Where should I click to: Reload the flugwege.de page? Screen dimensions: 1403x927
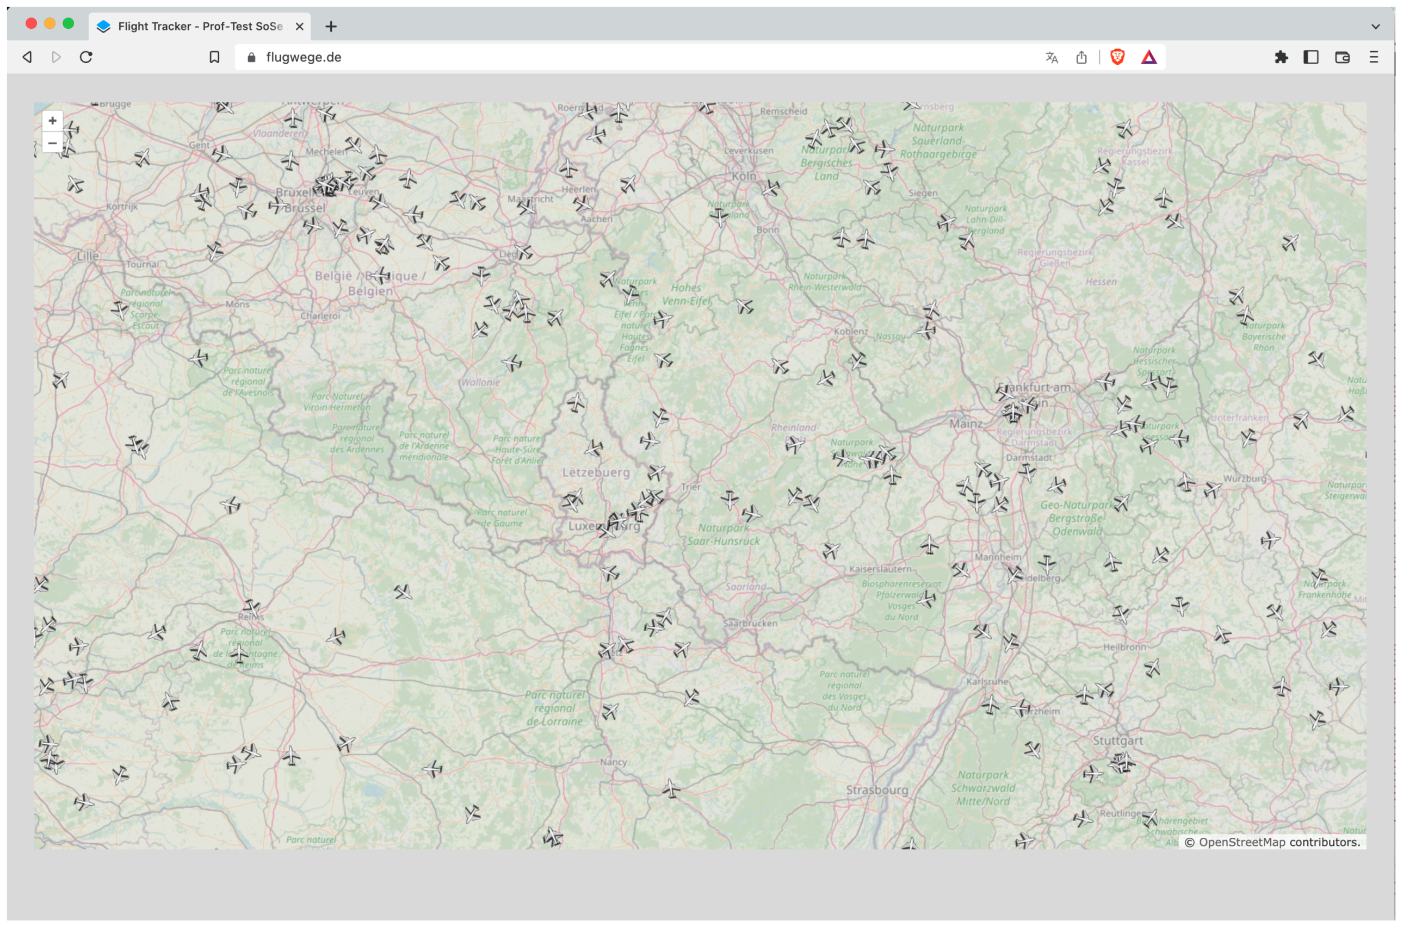point(86,57)
